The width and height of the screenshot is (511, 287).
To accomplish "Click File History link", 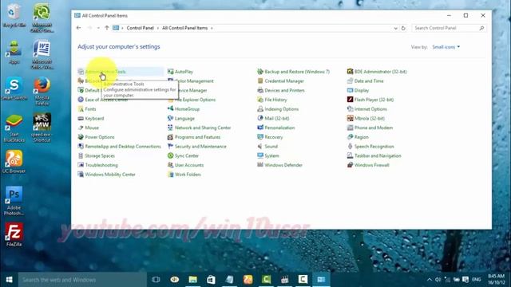I will point(275,100).
